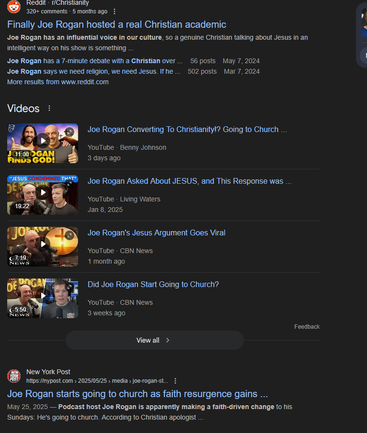Click 'More results from www.reddit.com'
367x433 pixels.
tap(58, 82)
